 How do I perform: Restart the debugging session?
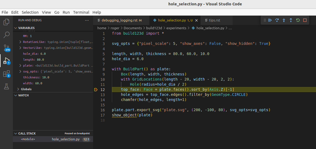point(298,20)
